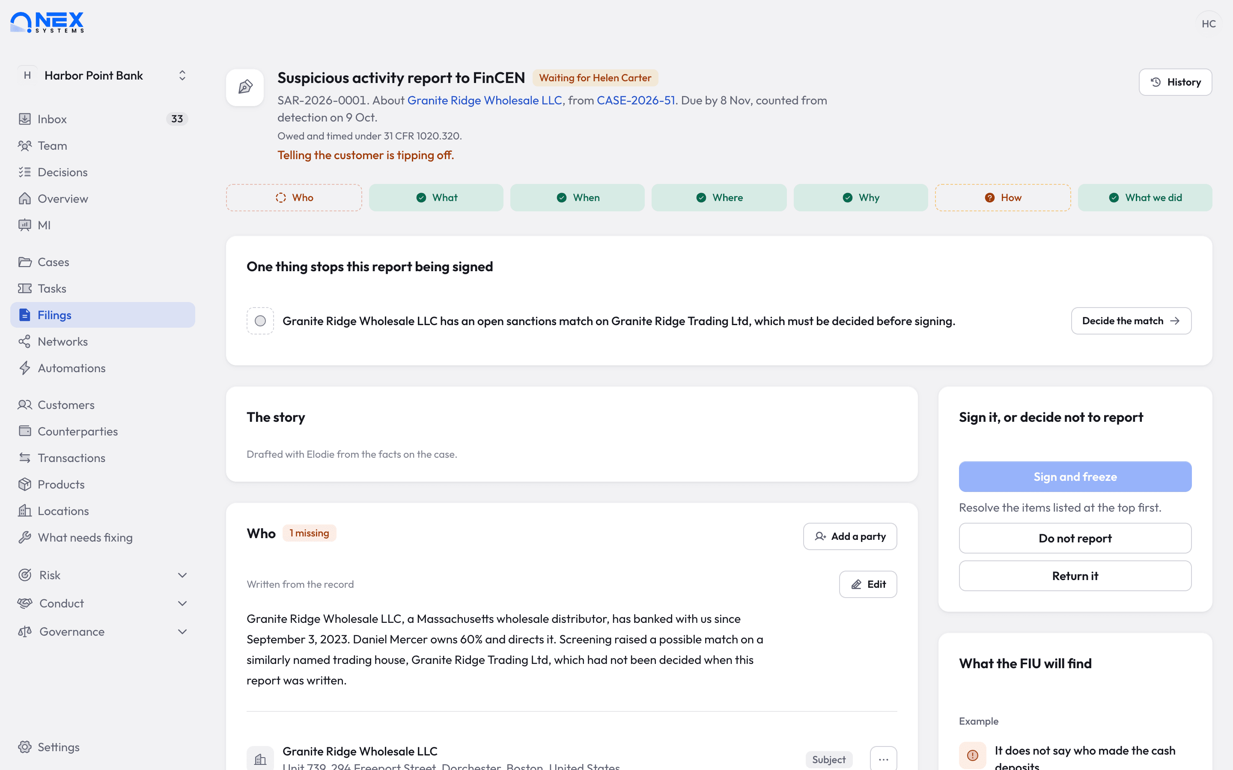Viewport: 1233px width, 770px height.
Task: Edit the Who narrative
Action: pyautogui.click(x=868, y=584)
